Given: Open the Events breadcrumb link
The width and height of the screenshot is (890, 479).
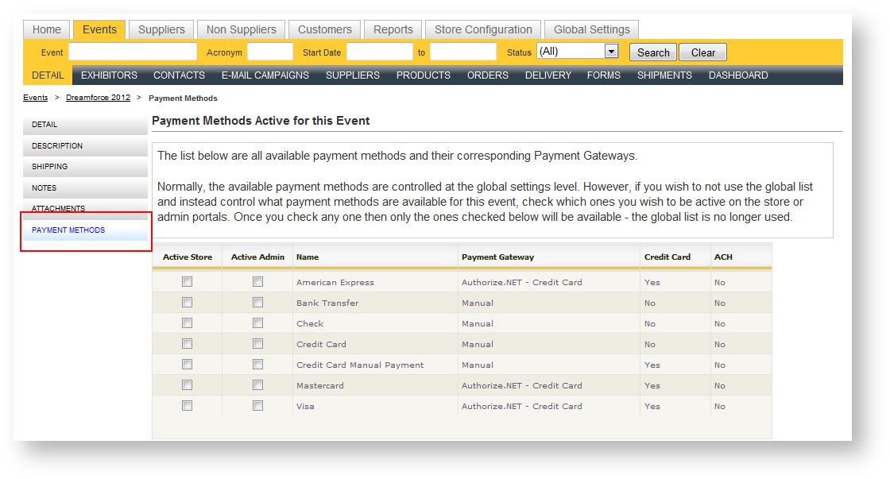Looking at the screenshot, I should (x=35, y=98).
